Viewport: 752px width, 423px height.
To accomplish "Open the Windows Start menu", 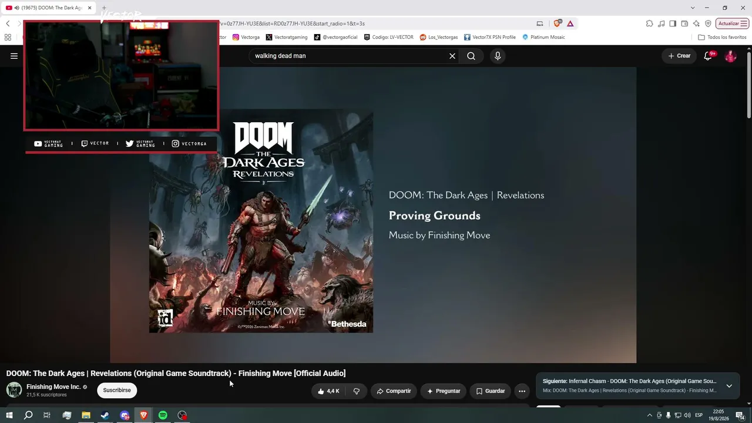I will pyautogui.click(x=9, y=415).
